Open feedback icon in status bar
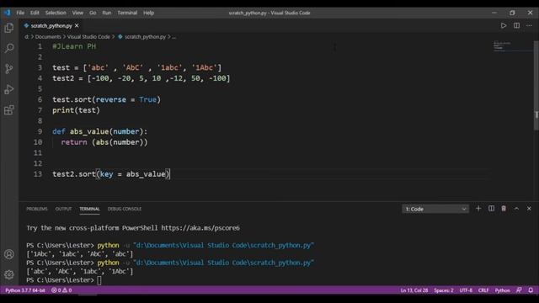Viewport: 539px width, 303px height. [x=519, y=290]
